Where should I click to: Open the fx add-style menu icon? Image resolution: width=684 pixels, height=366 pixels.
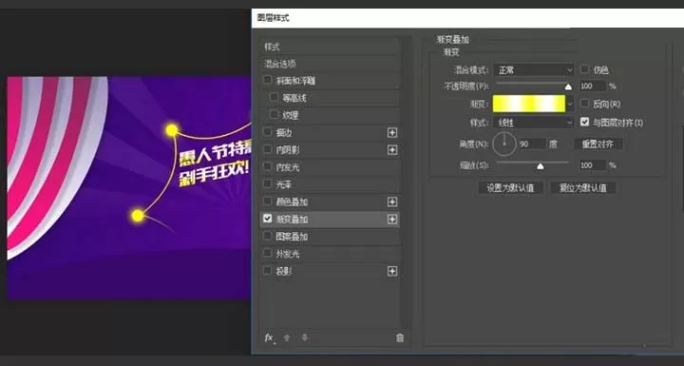pos(269,338)
